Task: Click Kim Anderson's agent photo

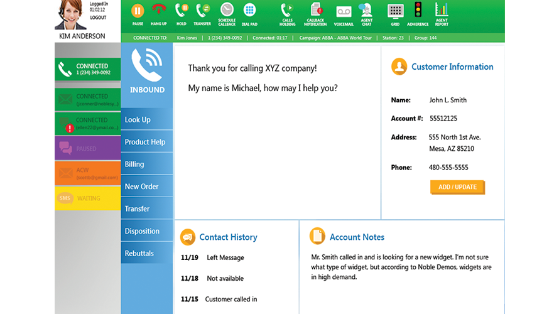Action: point(70,15)
